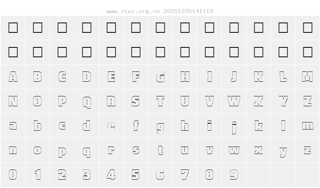Select the lowercase a glyph cell
Screen dimensions: 320x188
click(13, 126)
